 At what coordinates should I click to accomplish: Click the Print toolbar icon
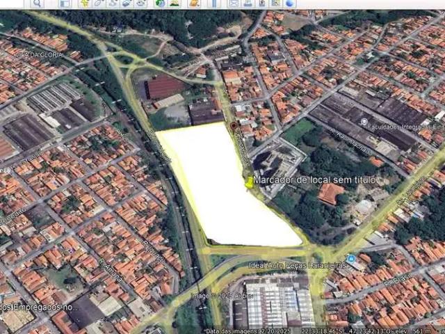click(248, 3)
